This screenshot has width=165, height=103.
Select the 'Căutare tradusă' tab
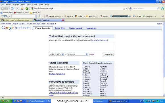(75, 28)
